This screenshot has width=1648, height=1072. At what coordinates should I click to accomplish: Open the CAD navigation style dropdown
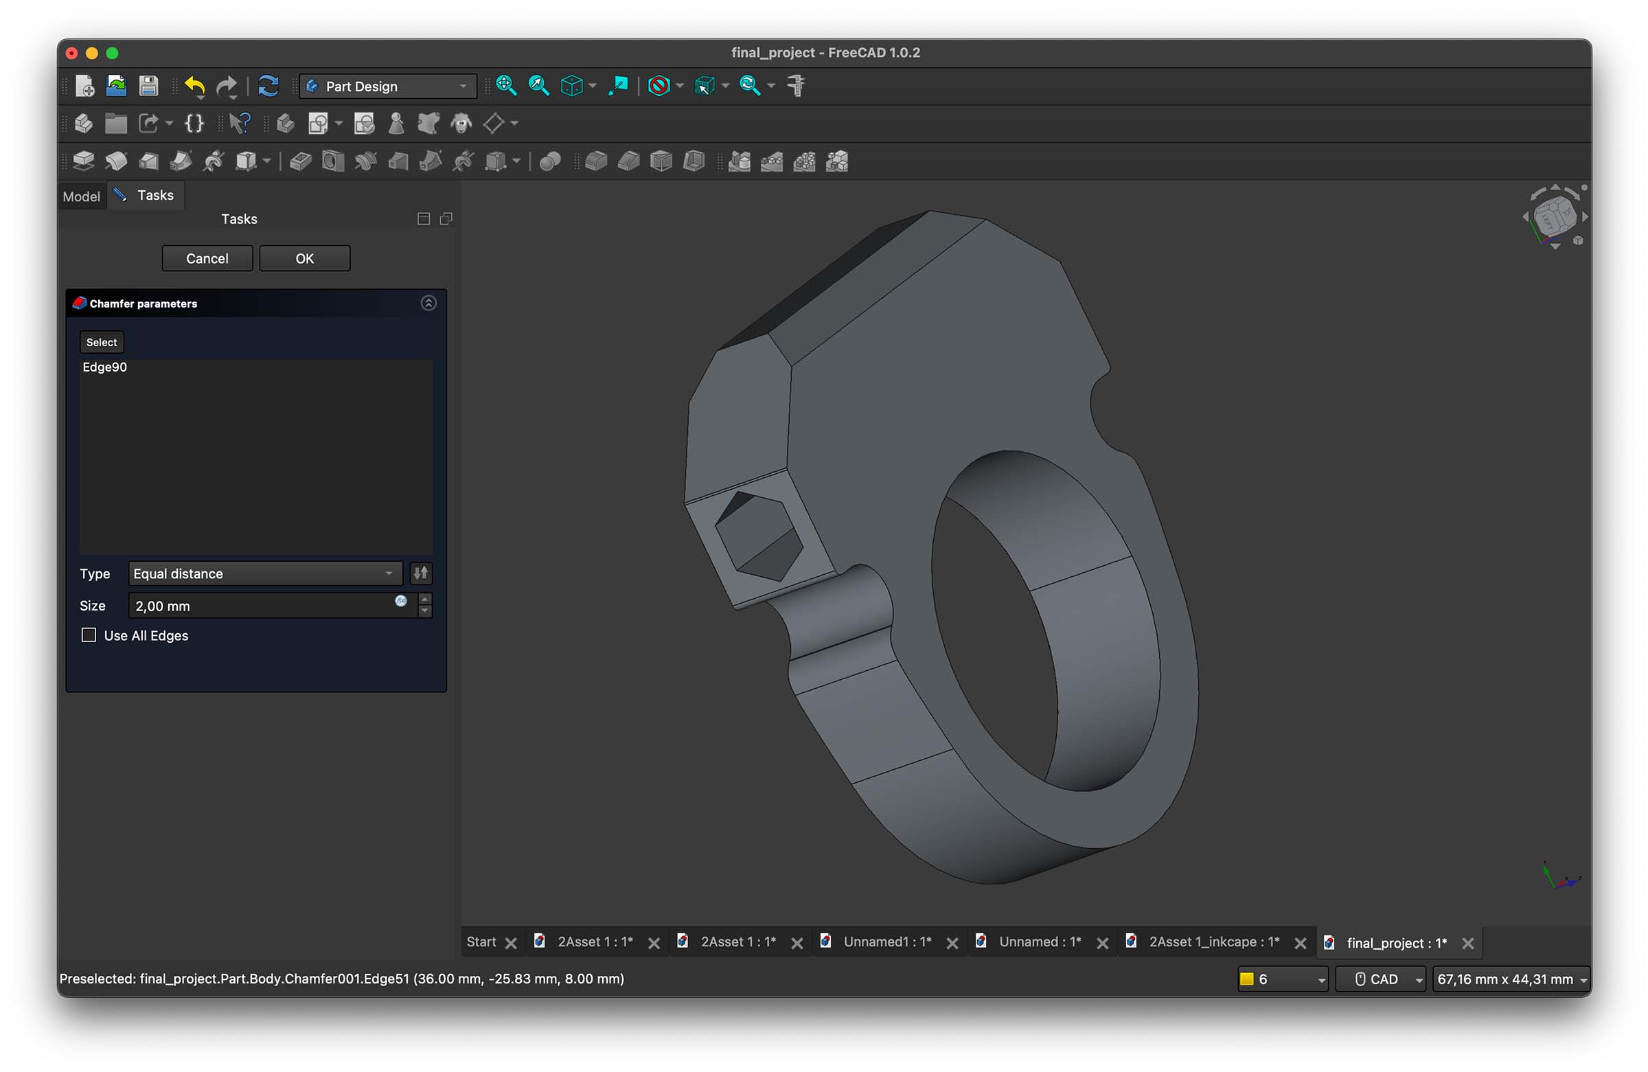point(1380,979)
